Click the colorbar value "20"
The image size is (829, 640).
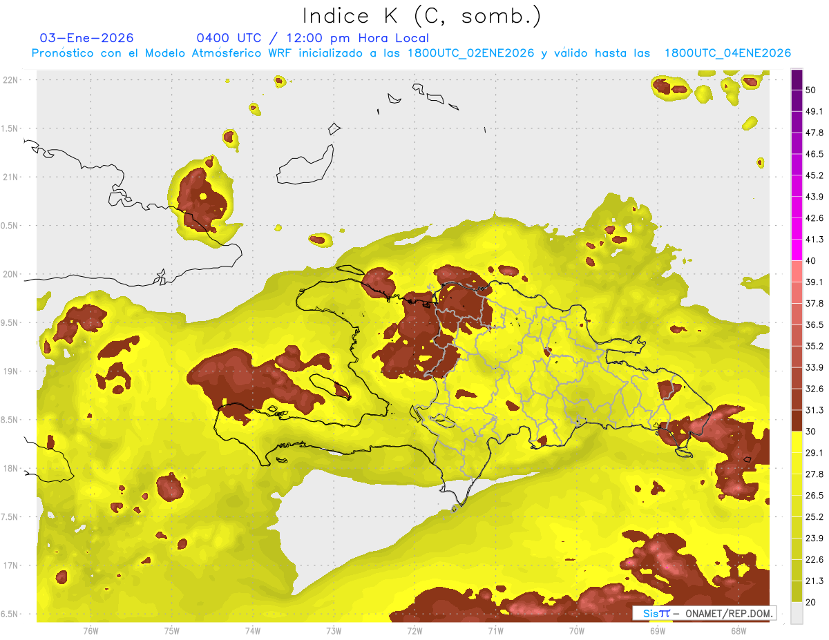pyautogui.click(x=811, y=602)
